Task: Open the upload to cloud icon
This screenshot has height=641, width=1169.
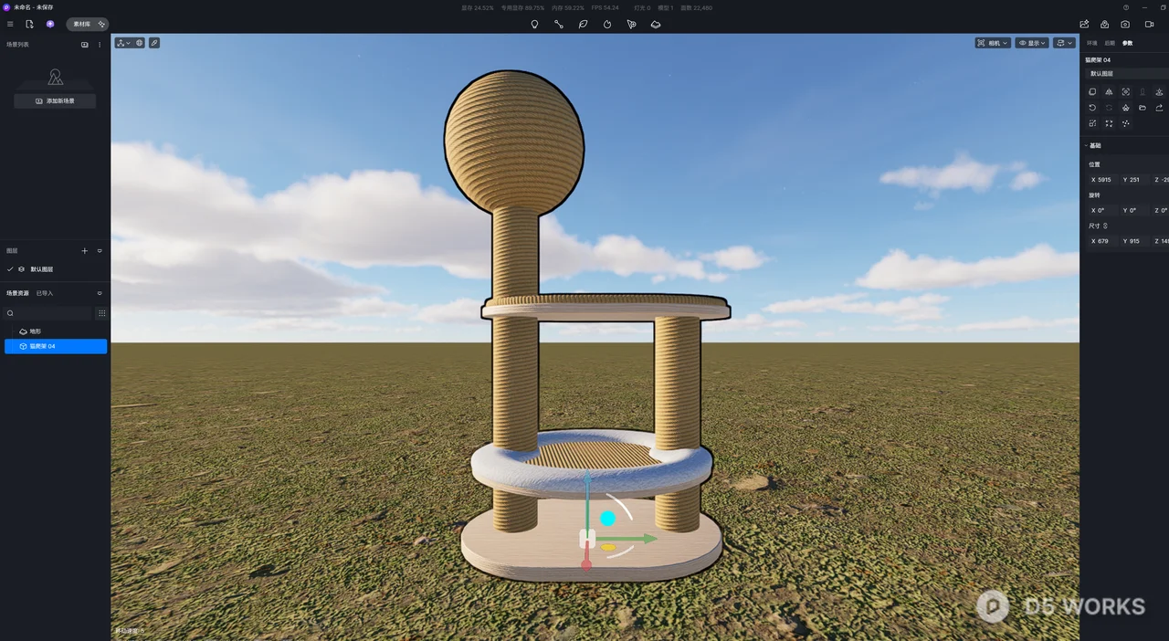Action: pyautogui.click(x=1105, y=25)
